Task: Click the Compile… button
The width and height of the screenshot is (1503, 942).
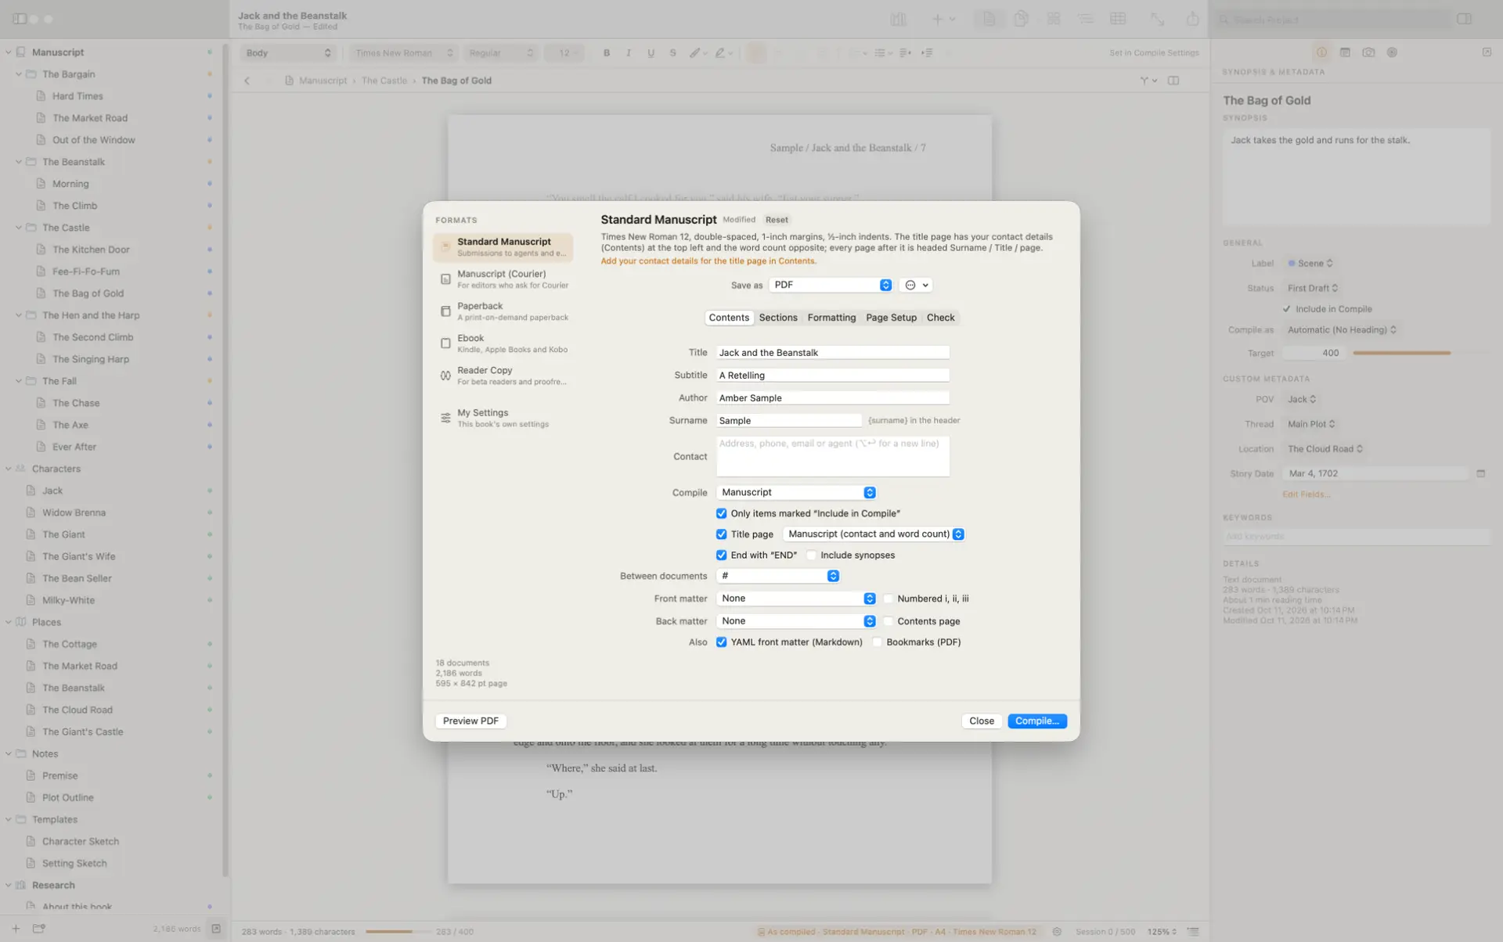Action: (1036, 721)
